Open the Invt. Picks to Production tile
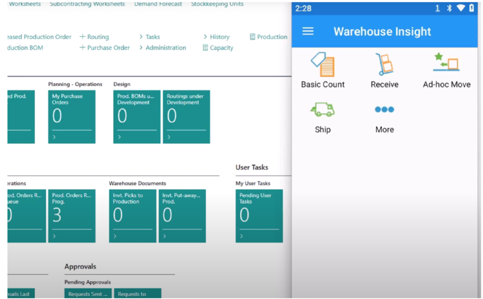This screenshot has width=483, height=299. (133, 216)
